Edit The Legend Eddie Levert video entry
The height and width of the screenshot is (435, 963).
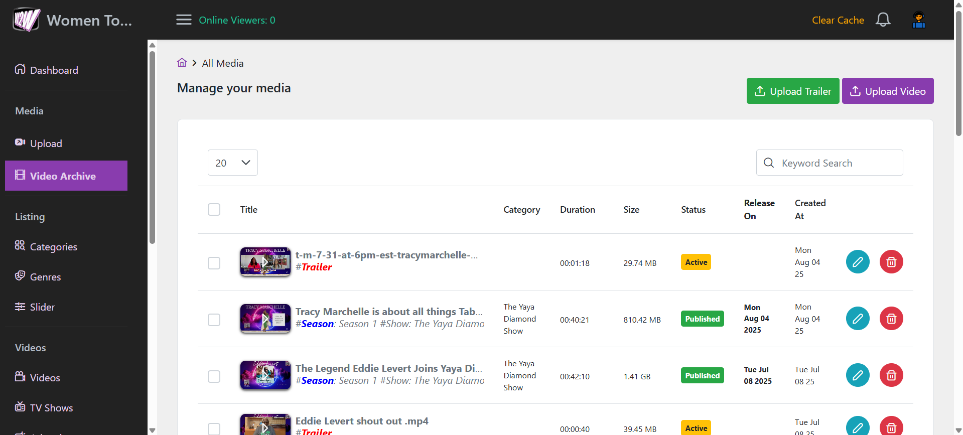point(858,375)
